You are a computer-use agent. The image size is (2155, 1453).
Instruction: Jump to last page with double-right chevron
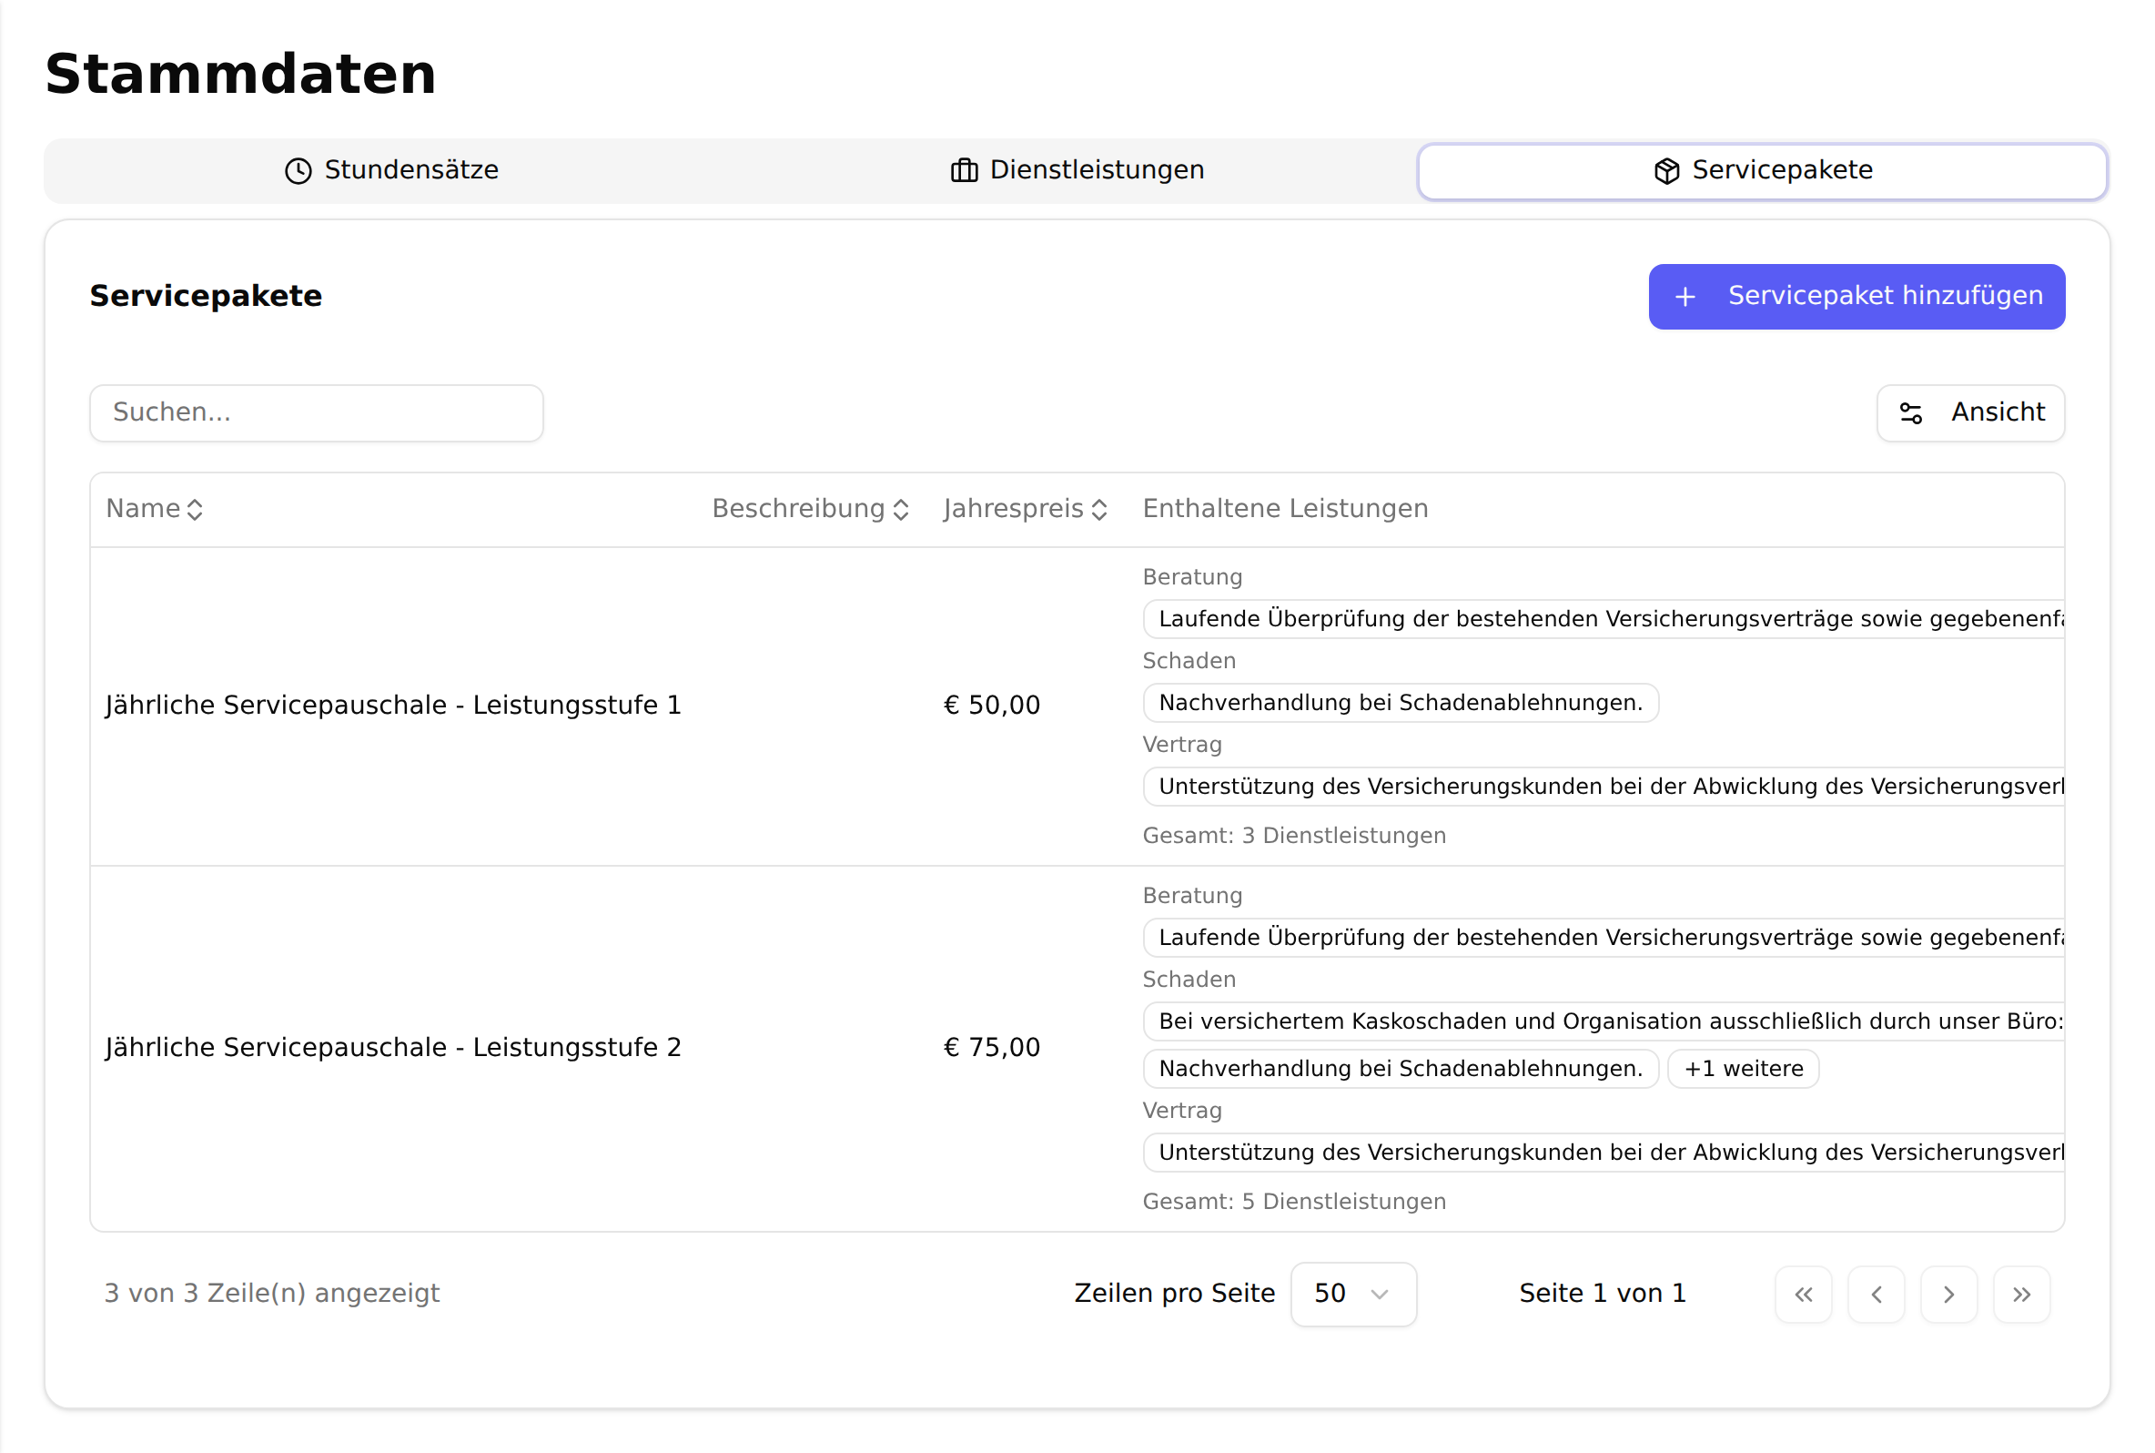point(2020,1294)
